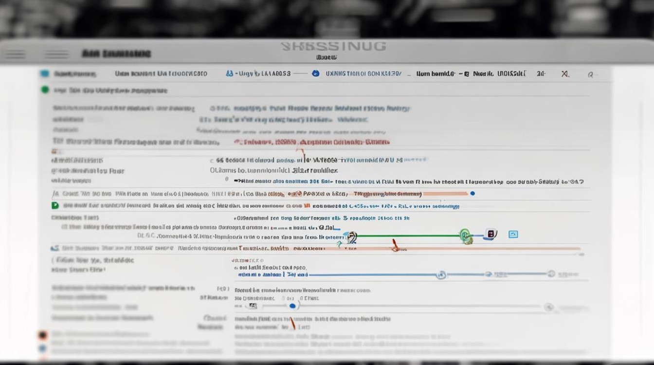Click the red marker below the green line
The width and height of the screenshot is (654, 365).
point(395,245)
